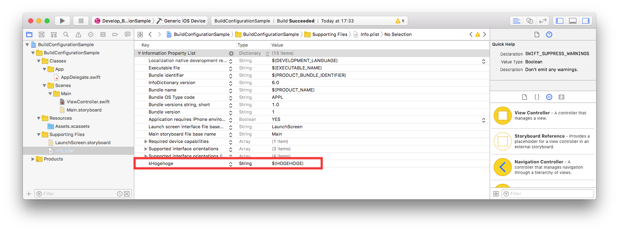The image size is (619, 232).
Task: Show source-controlled files filter
Action: pyautogui.click(x=127, y=194)
